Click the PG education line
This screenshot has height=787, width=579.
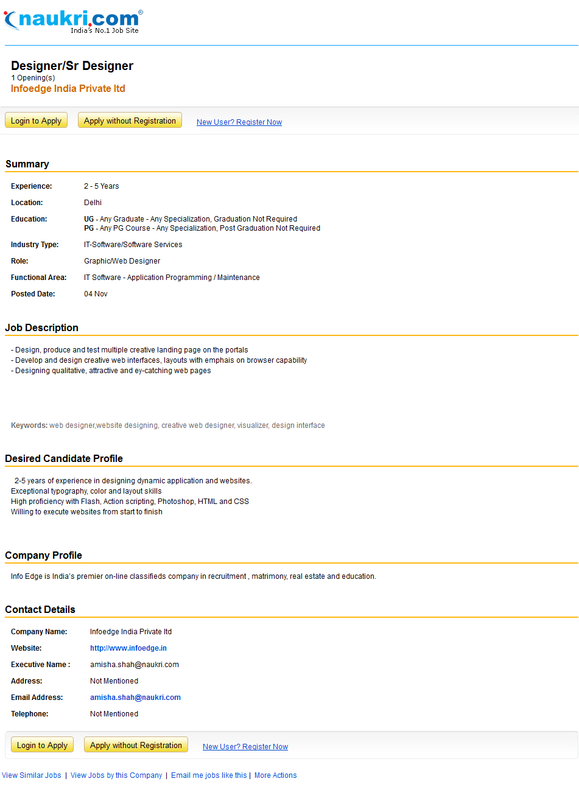coord(202,228)
